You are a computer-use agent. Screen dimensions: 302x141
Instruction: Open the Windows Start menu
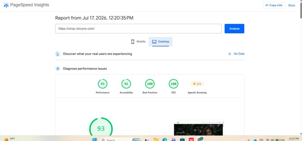(x=94, y=140)
